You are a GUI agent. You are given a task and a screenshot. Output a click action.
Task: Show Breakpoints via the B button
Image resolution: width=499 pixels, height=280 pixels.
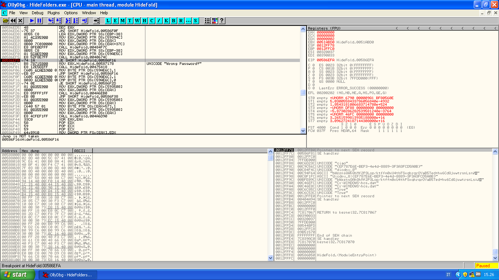(174, 21)
